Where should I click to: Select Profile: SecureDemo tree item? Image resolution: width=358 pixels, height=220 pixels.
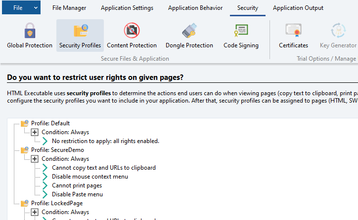coord(57,150)
